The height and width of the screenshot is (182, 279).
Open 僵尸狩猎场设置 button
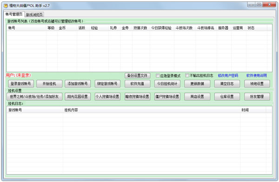click(167, 97)
